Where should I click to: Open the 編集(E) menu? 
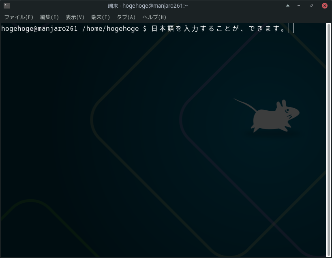click(x=49, y=17)
